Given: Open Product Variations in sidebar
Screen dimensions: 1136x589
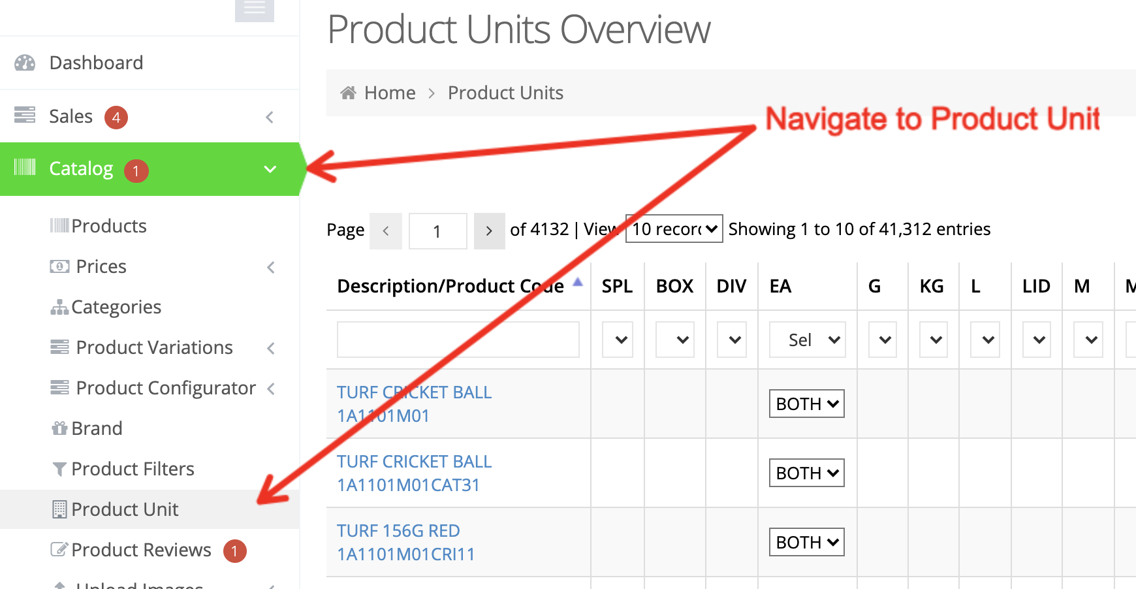Looking at the screenshot, I should 154,347.
